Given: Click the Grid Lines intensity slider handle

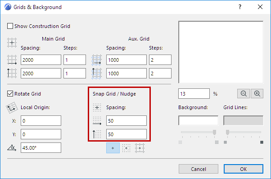Looking at the screenshot, I should click(227, 132).
